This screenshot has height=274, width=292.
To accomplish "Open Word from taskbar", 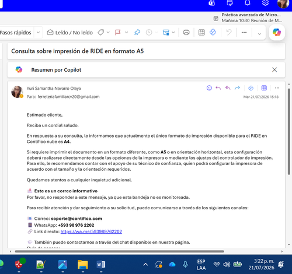I will 101,264.
